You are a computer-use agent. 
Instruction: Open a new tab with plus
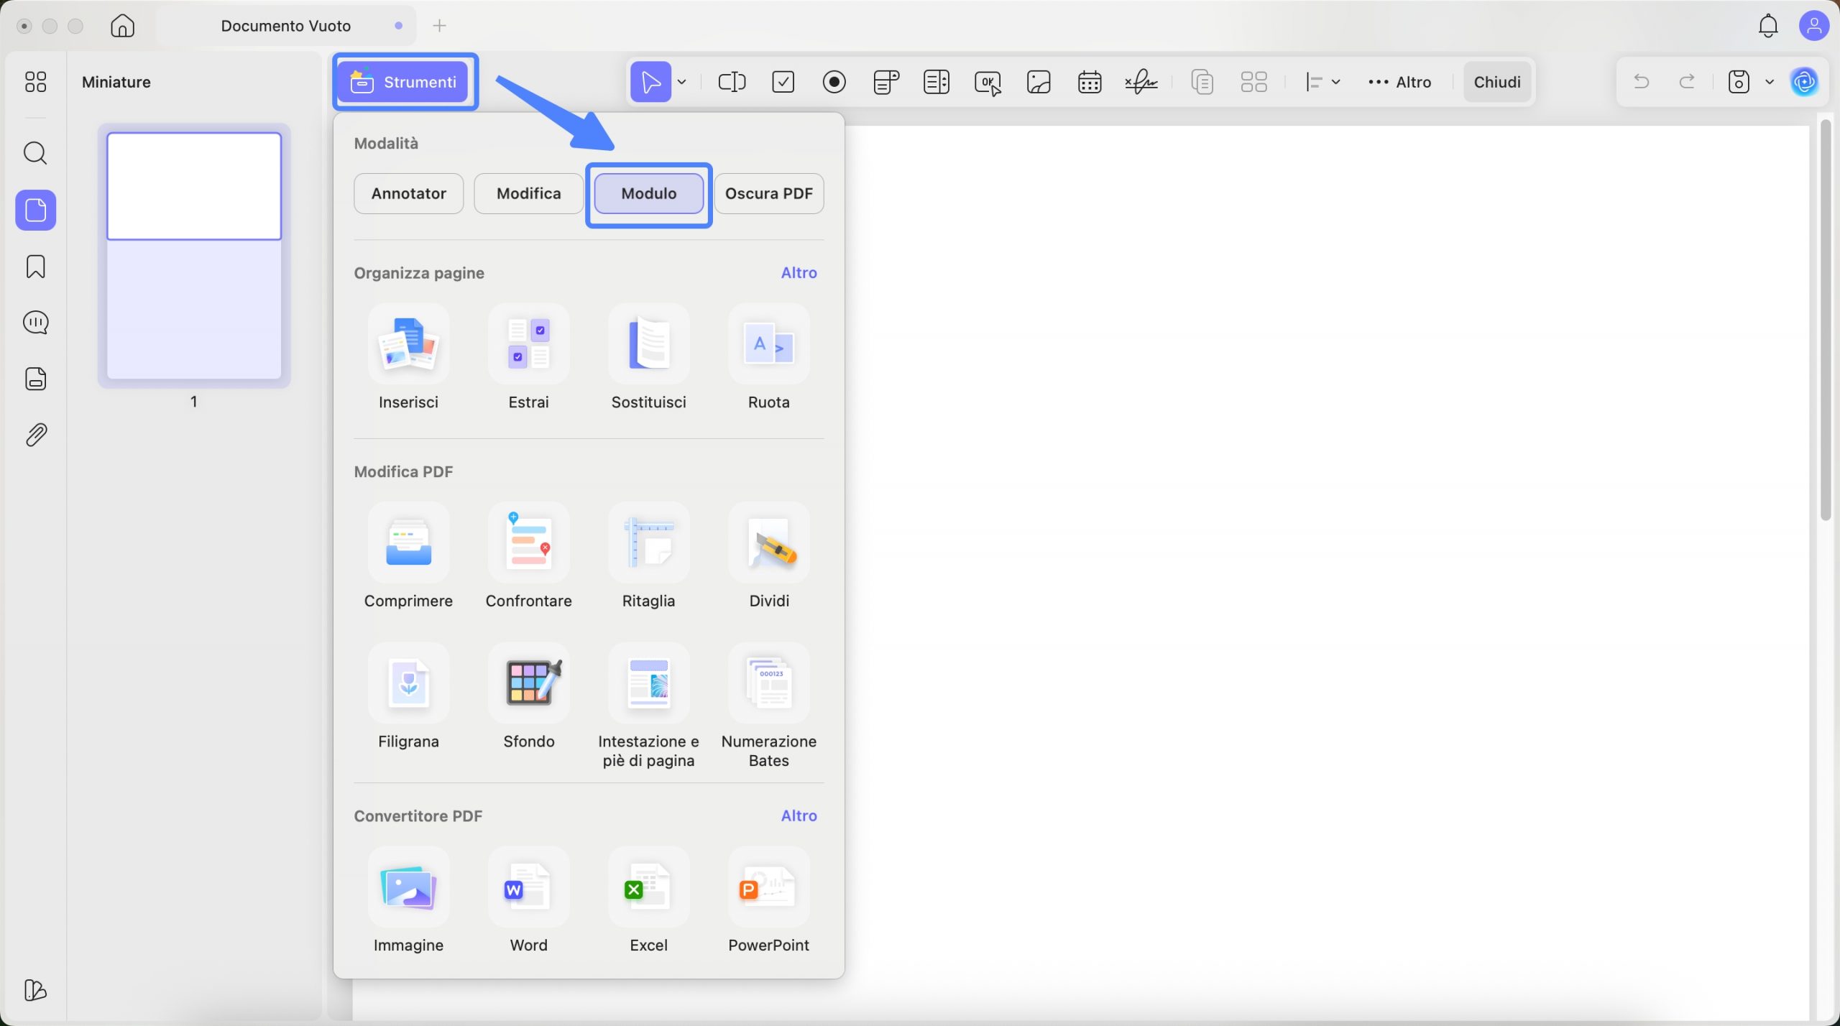tap(439, 26)
